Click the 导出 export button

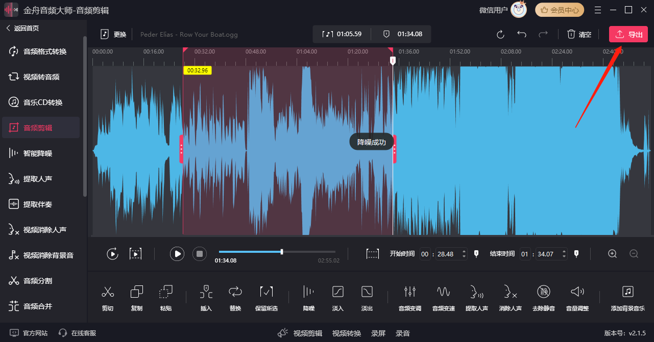click(x=628, y=35)
